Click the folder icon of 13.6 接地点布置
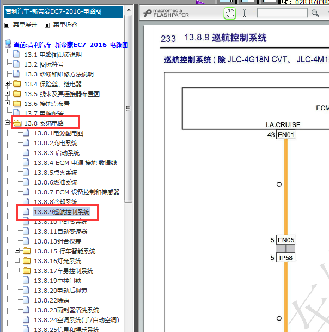The height and width of the screenshot is (332, 329). coord(17,104)
